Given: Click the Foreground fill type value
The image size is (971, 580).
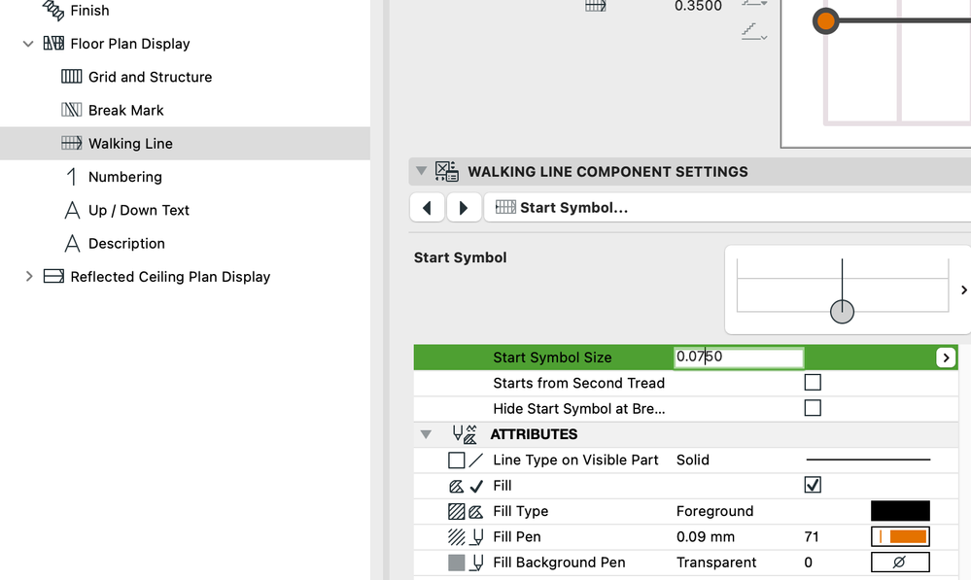Looking at the screenshot, I should pyautogui.click(x=714, y=511).
